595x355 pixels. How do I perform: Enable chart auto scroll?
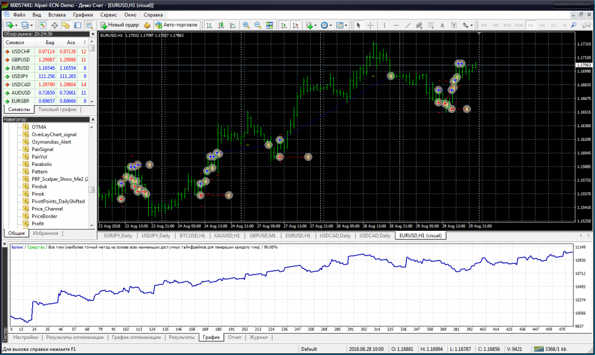pos(283,25)
